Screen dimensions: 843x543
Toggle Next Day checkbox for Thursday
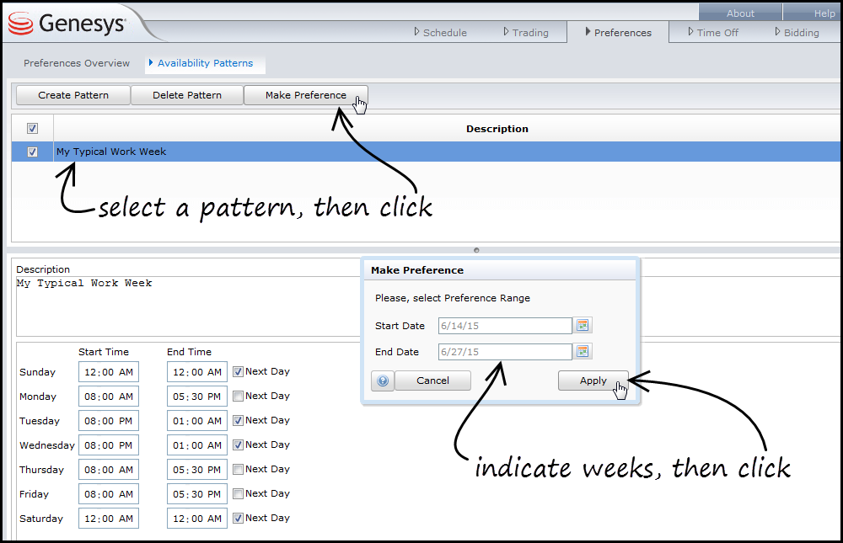point(239,469)
